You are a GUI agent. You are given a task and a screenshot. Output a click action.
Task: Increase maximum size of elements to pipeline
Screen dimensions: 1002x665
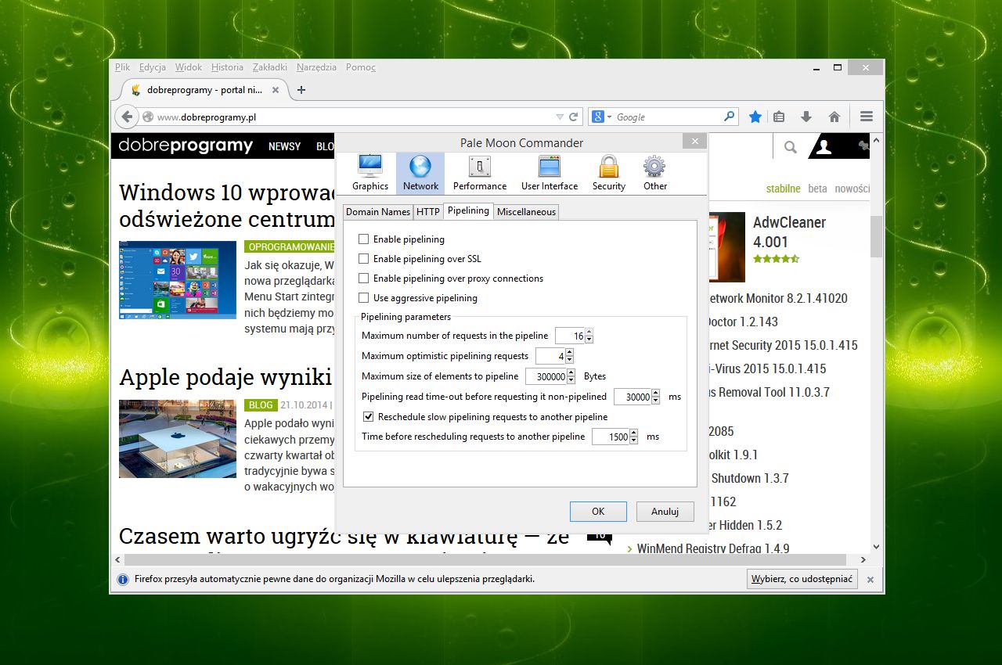(571, 373)
